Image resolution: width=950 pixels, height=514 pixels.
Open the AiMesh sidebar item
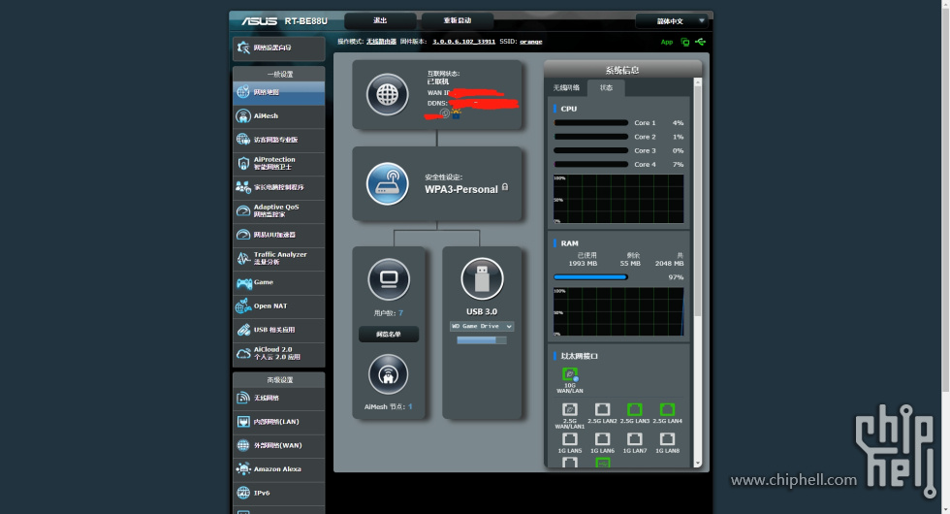279,115
